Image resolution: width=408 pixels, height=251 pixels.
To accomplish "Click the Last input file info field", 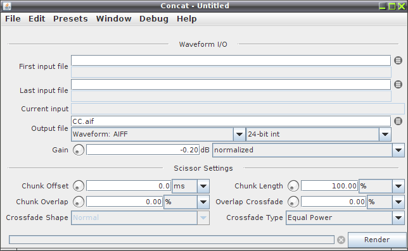I will (231, 96).
